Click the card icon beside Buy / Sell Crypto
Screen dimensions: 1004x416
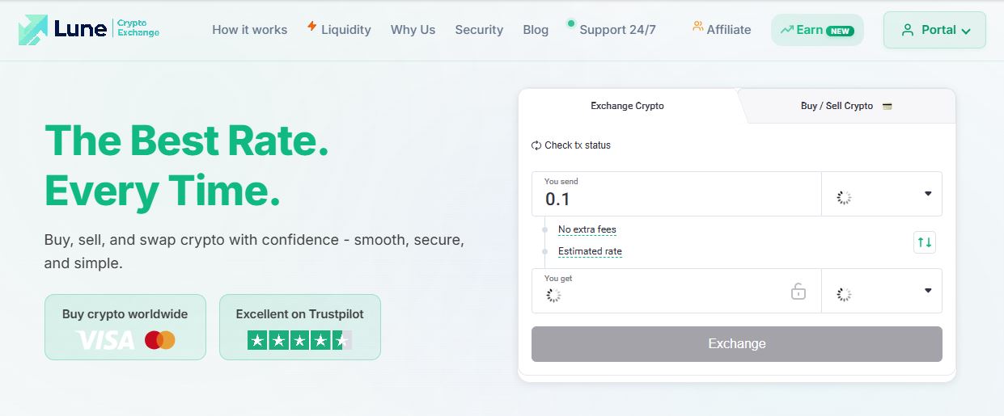(x=887, y=106)
